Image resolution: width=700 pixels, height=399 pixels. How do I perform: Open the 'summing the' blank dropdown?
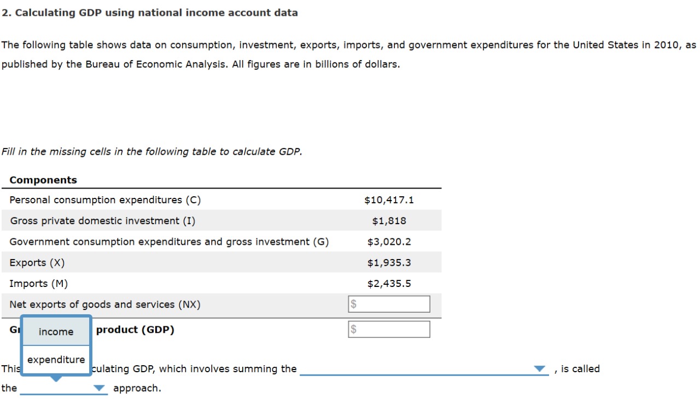click(x=424, y=369)
